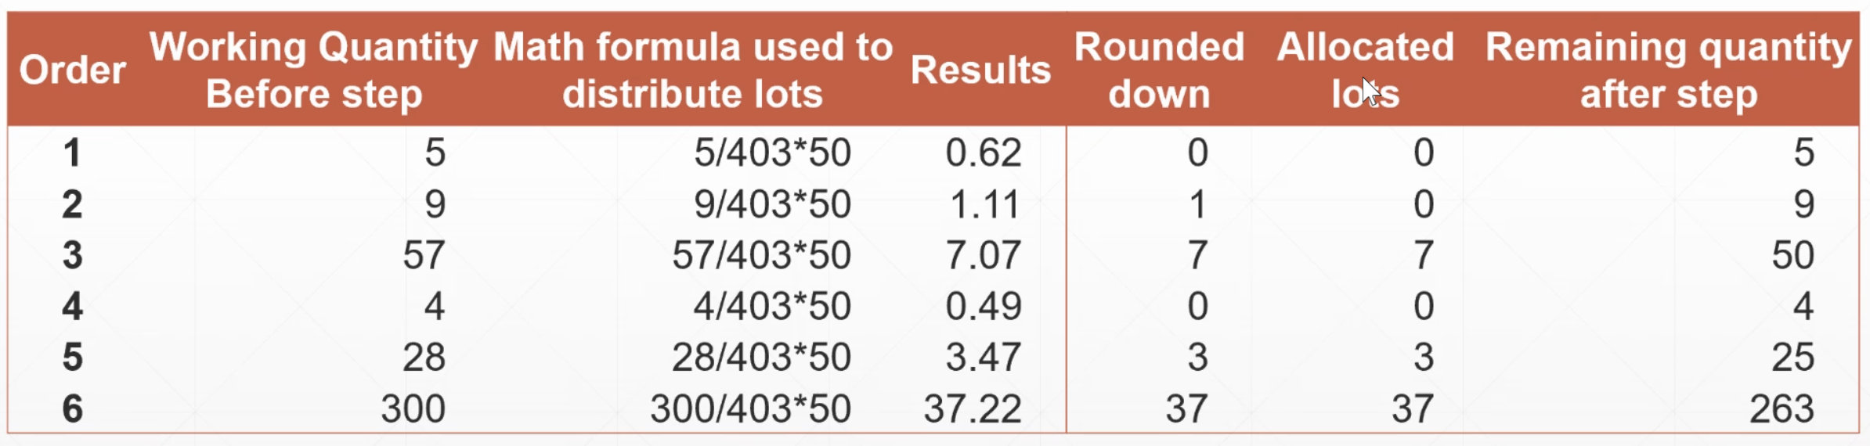The height and width of the screenshot is (446, 1870).
Task: Click the "Order" column header
Action: [72, 70]
